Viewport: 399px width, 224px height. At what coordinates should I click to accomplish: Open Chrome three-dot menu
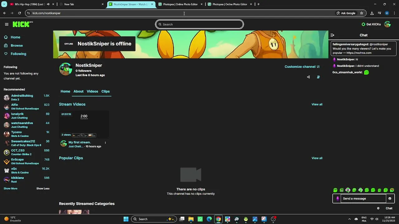coord(395,13)
